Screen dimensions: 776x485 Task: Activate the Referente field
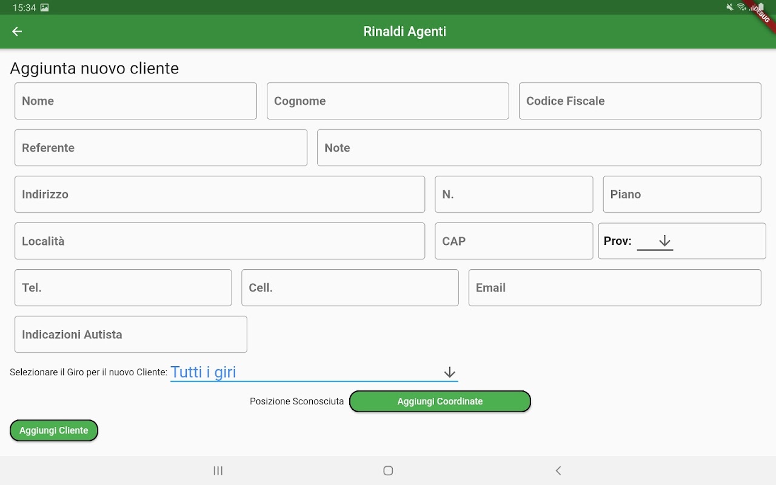tap(161, 148)
